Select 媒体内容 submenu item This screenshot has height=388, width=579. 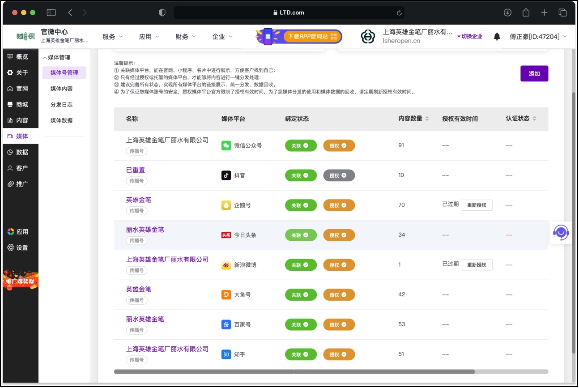point(62,89)
